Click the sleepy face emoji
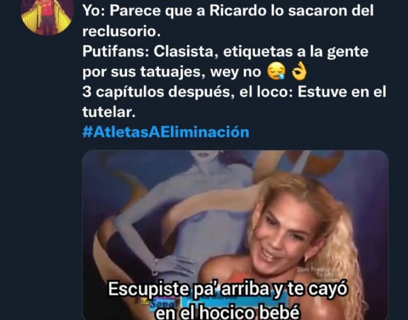The height and width of the screenshot is (320, 408). pyautogui.click(x=277, y=72)
